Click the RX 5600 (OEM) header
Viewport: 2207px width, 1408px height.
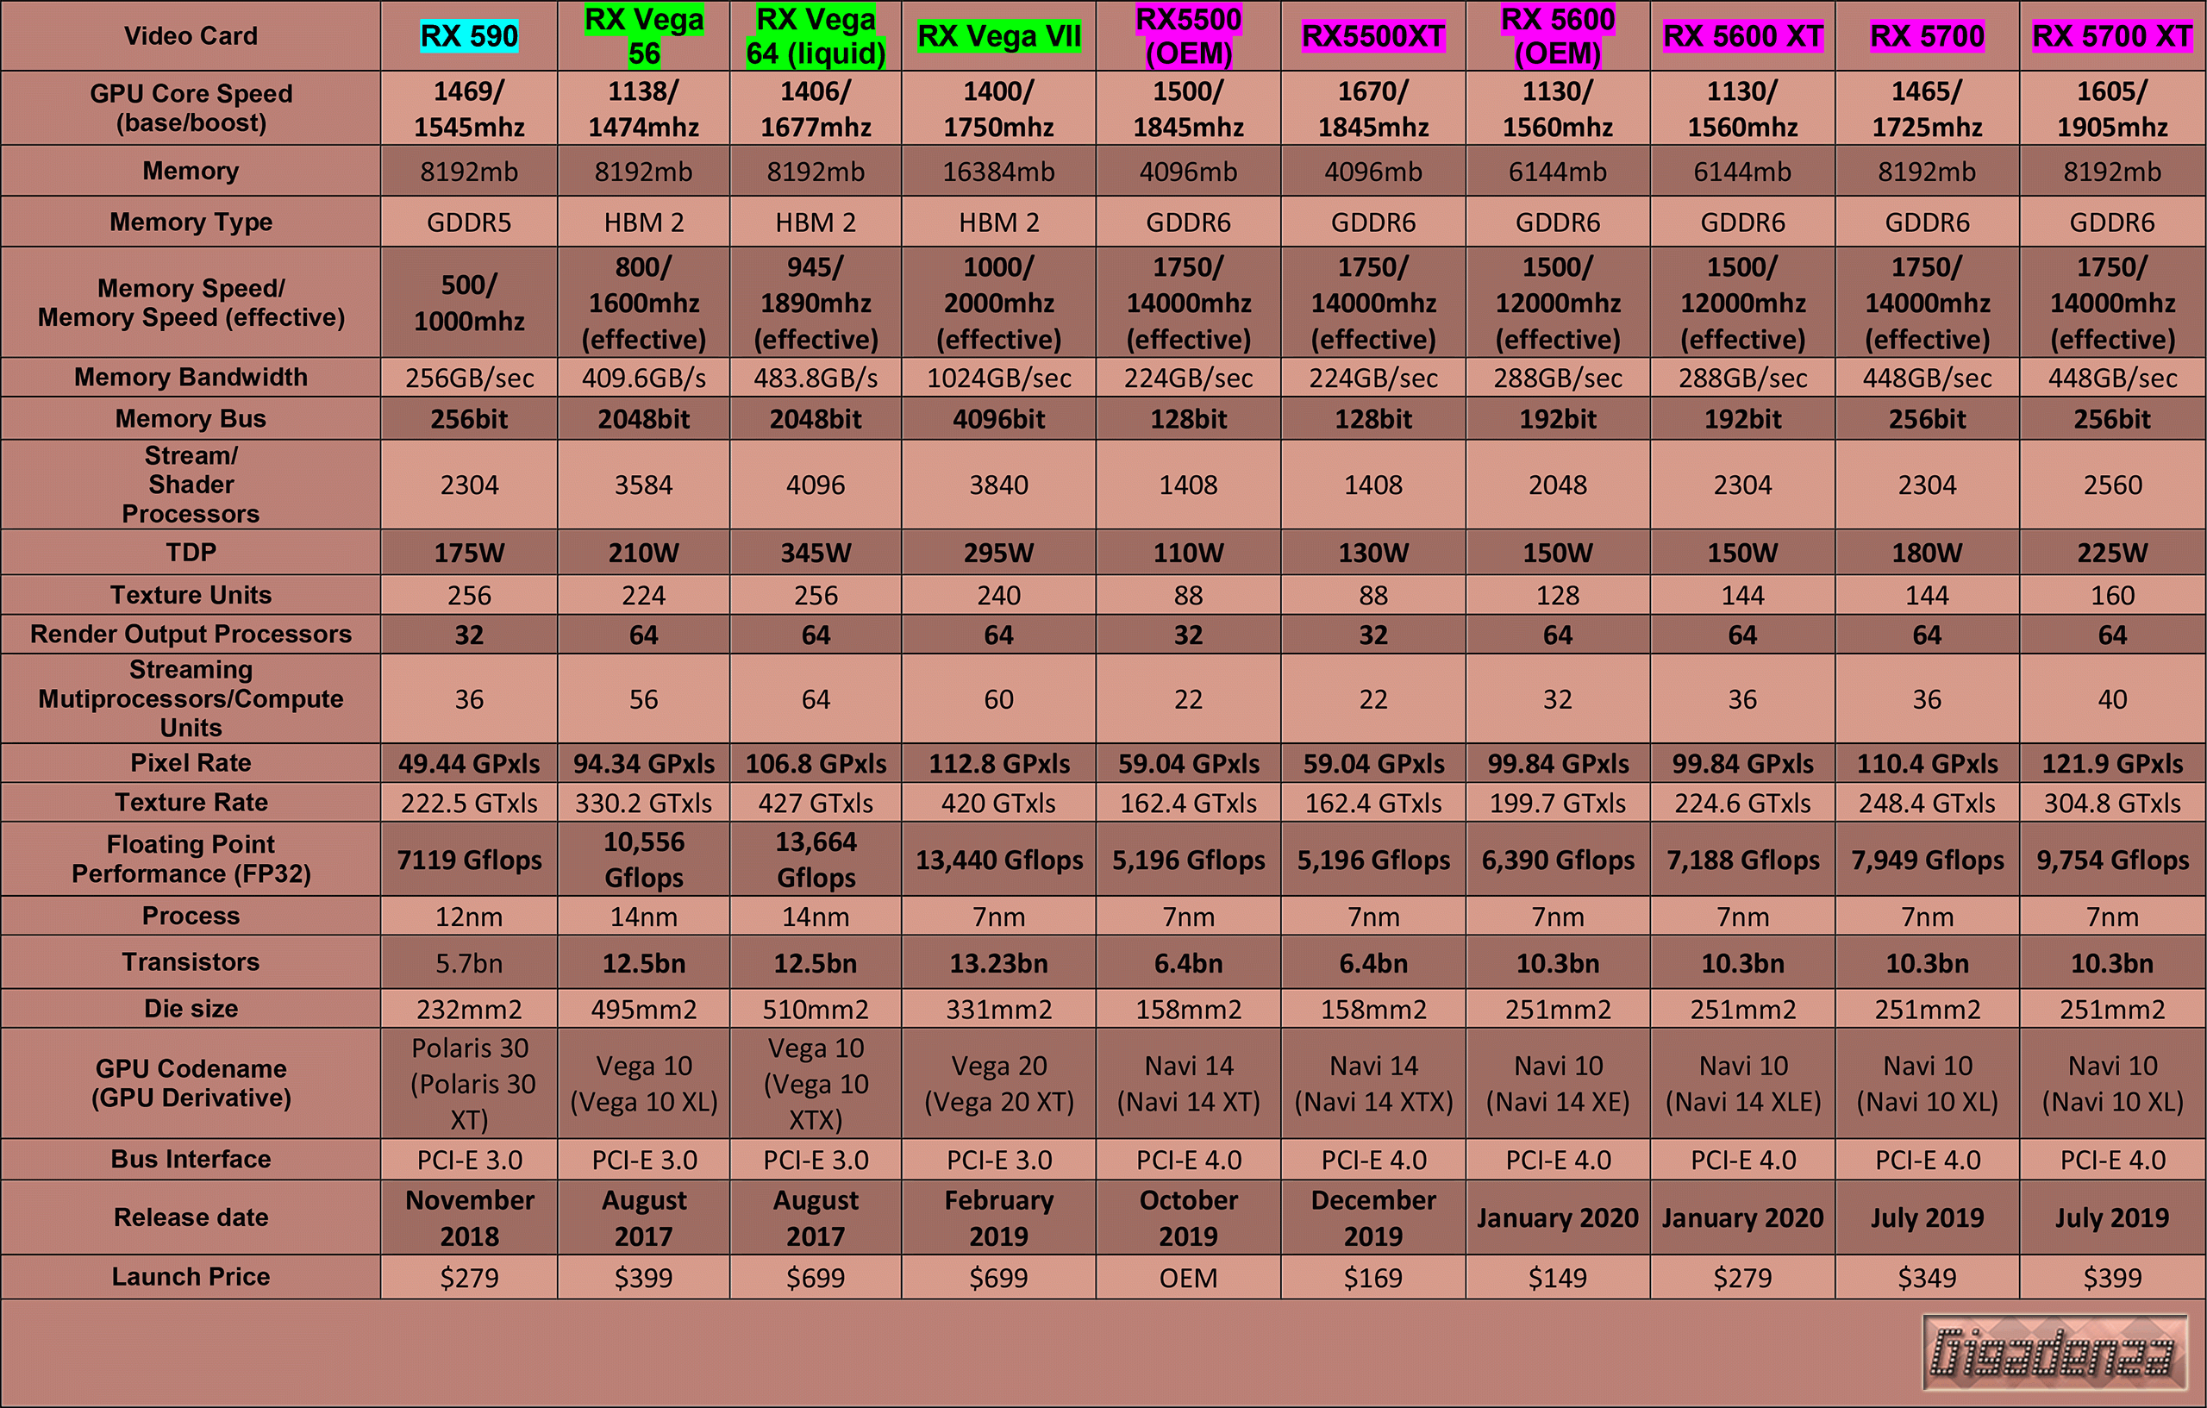1558,35
